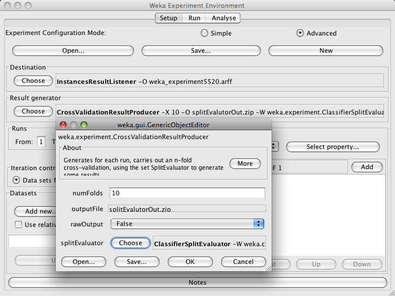
Task: Click the Up button
Action: click(x=316, y=264)
